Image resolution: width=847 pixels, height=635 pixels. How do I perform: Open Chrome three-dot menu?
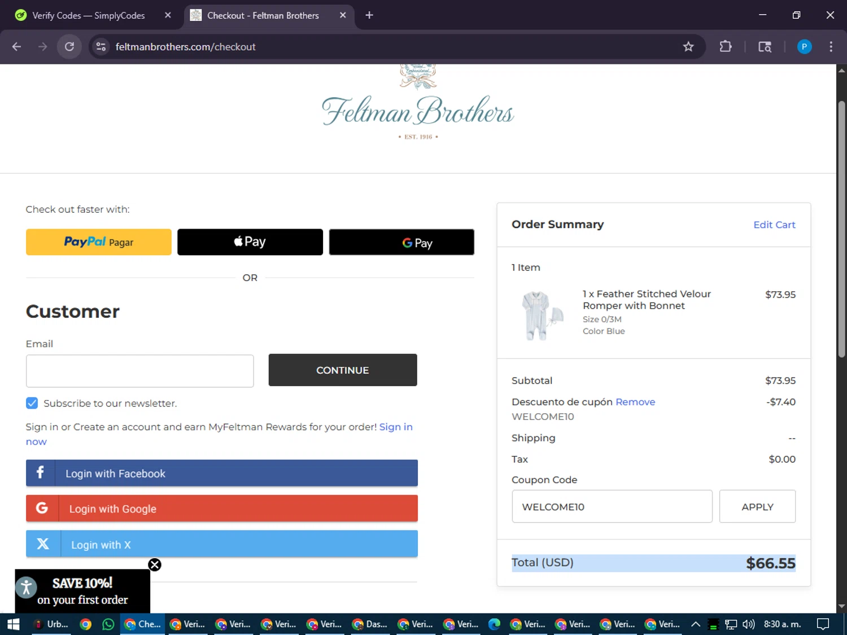click(x=831, y=47)
